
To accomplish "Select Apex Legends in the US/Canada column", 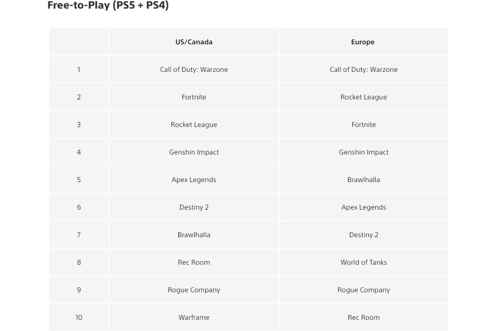I will point(194,180).
